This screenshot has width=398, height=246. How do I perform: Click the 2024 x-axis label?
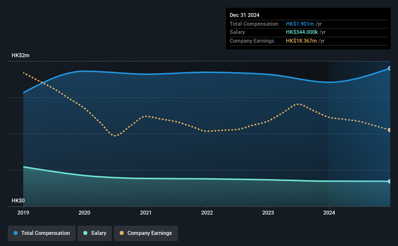[329, 213]
